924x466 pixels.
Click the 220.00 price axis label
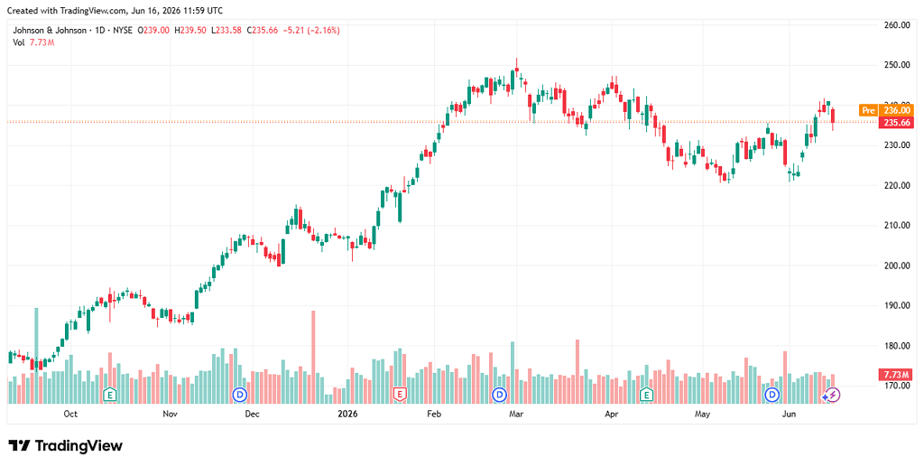click(x=898, y=185)
